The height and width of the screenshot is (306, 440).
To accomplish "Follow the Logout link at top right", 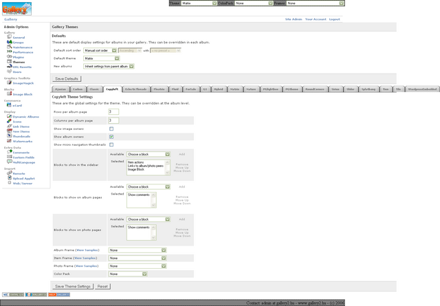I will pos(334,19).
